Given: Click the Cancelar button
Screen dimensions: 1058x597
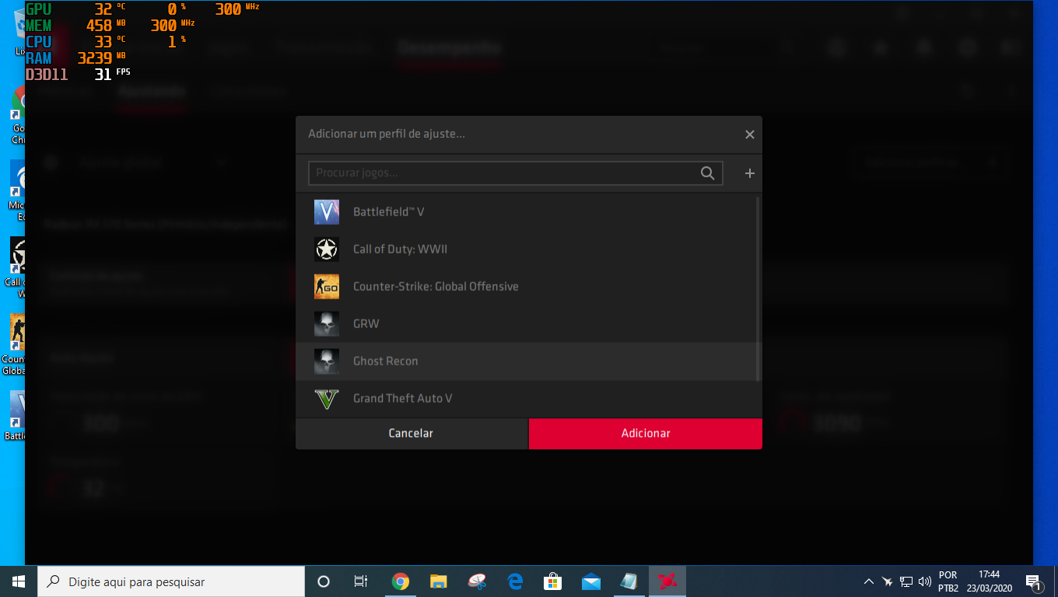Looking at the screenshot, I should tap(412, 434).
